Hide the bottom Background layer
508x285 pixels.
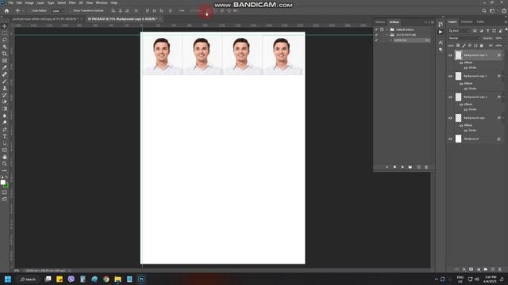click(x=450, y=139)
